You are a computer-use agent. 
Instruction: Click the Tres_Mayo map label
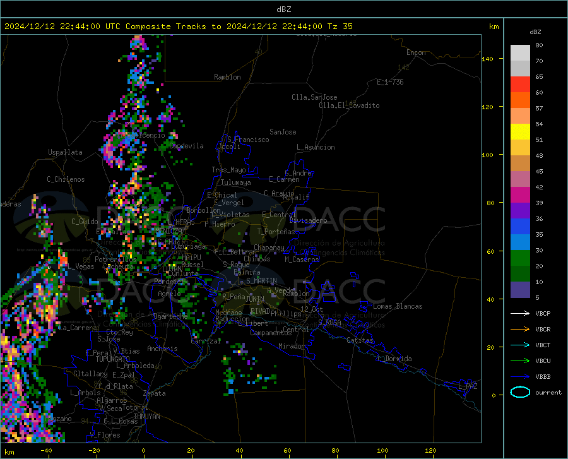click(x=228, y=170)
